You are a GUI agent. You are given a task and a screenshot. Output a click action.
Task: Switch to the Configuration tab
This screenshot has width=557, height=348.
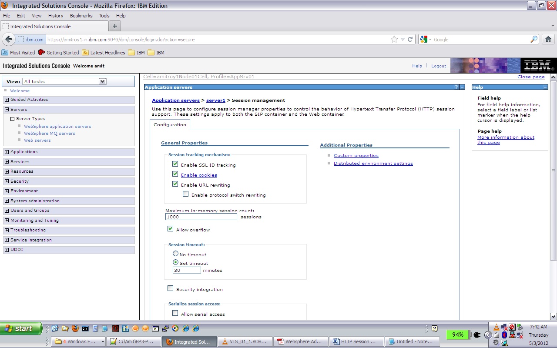(170, 124)
